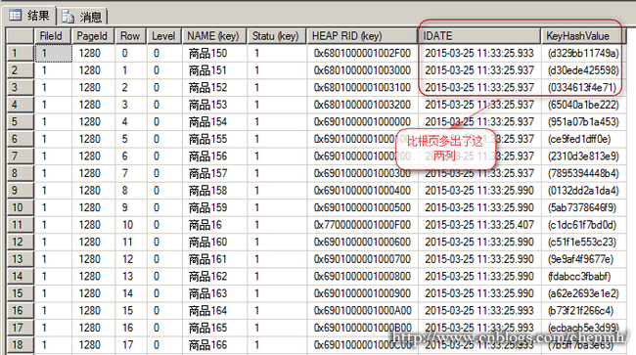Click the cell 商品165
Image resolution: width=636 pixels, height=355 pixels.
coord(214,328)
